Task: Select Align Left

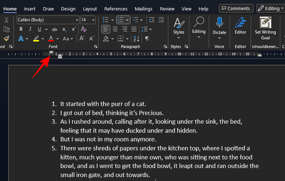Action: [105, 29]
